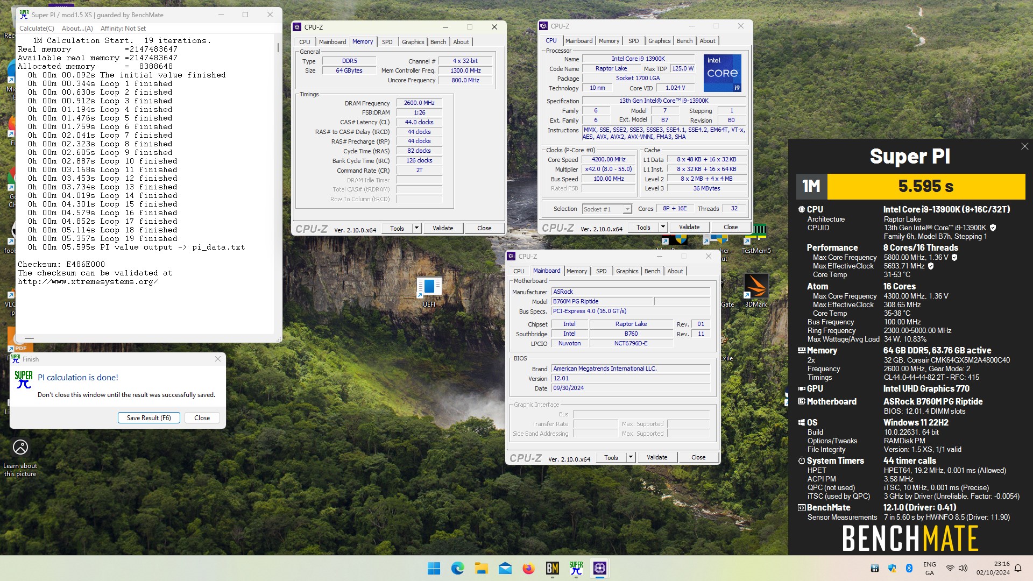The image size is (1033, 581).
Task: Open the About...(A) menu in Super PI
Action: point(77,29)
